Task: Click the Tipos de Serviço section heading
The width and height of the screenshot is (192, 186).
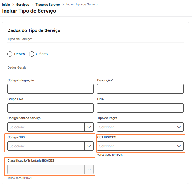Action: pyautogui.click(x=20, y=39)
